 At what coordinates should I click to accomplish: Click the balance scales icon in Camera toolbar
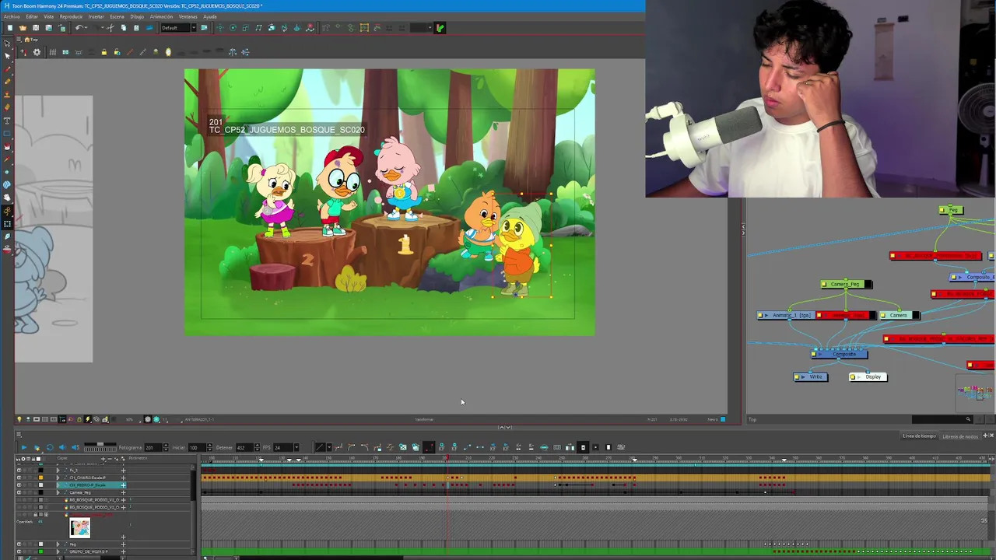click(x=232, y=52)
